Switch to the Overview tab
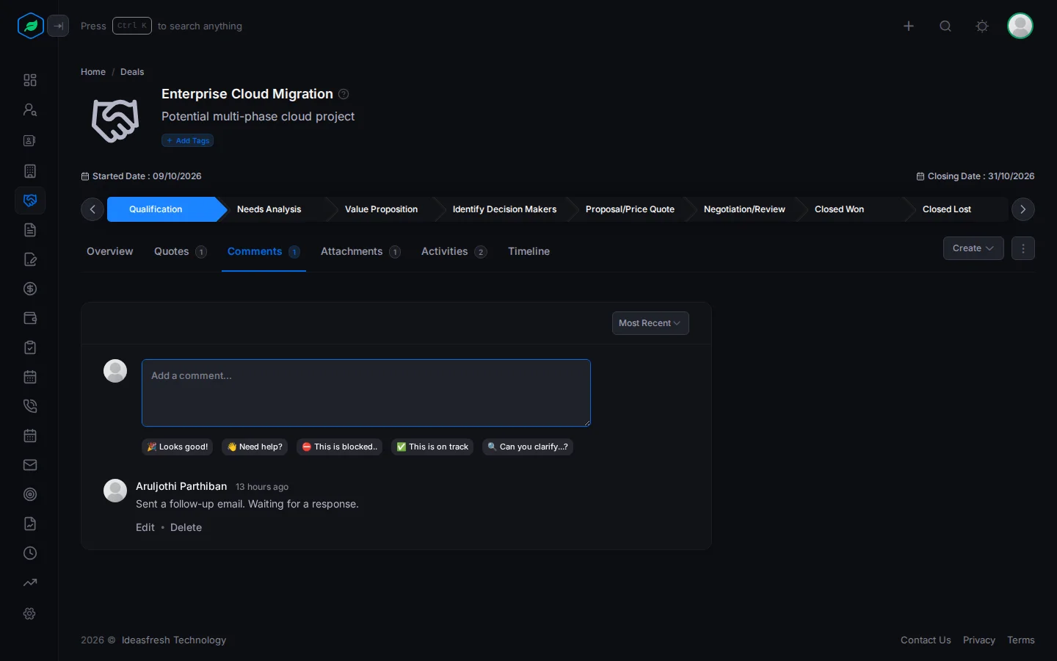1057x661 pixels. pyautogui.click(x=110, y=251)
